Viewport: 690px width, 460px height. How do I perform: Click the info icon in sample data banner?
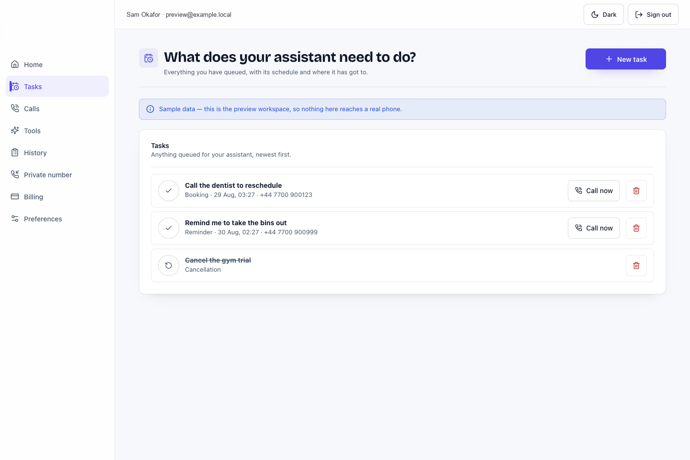coord(150,109)
